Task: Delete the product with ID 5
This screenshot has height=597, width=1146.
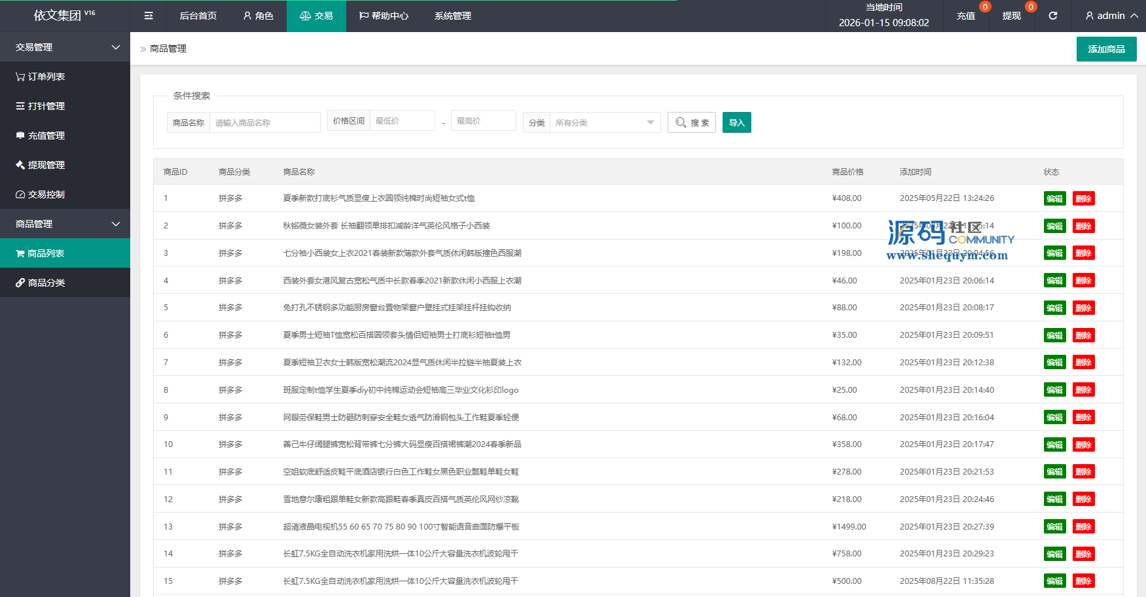Action: coord(1083,308)
